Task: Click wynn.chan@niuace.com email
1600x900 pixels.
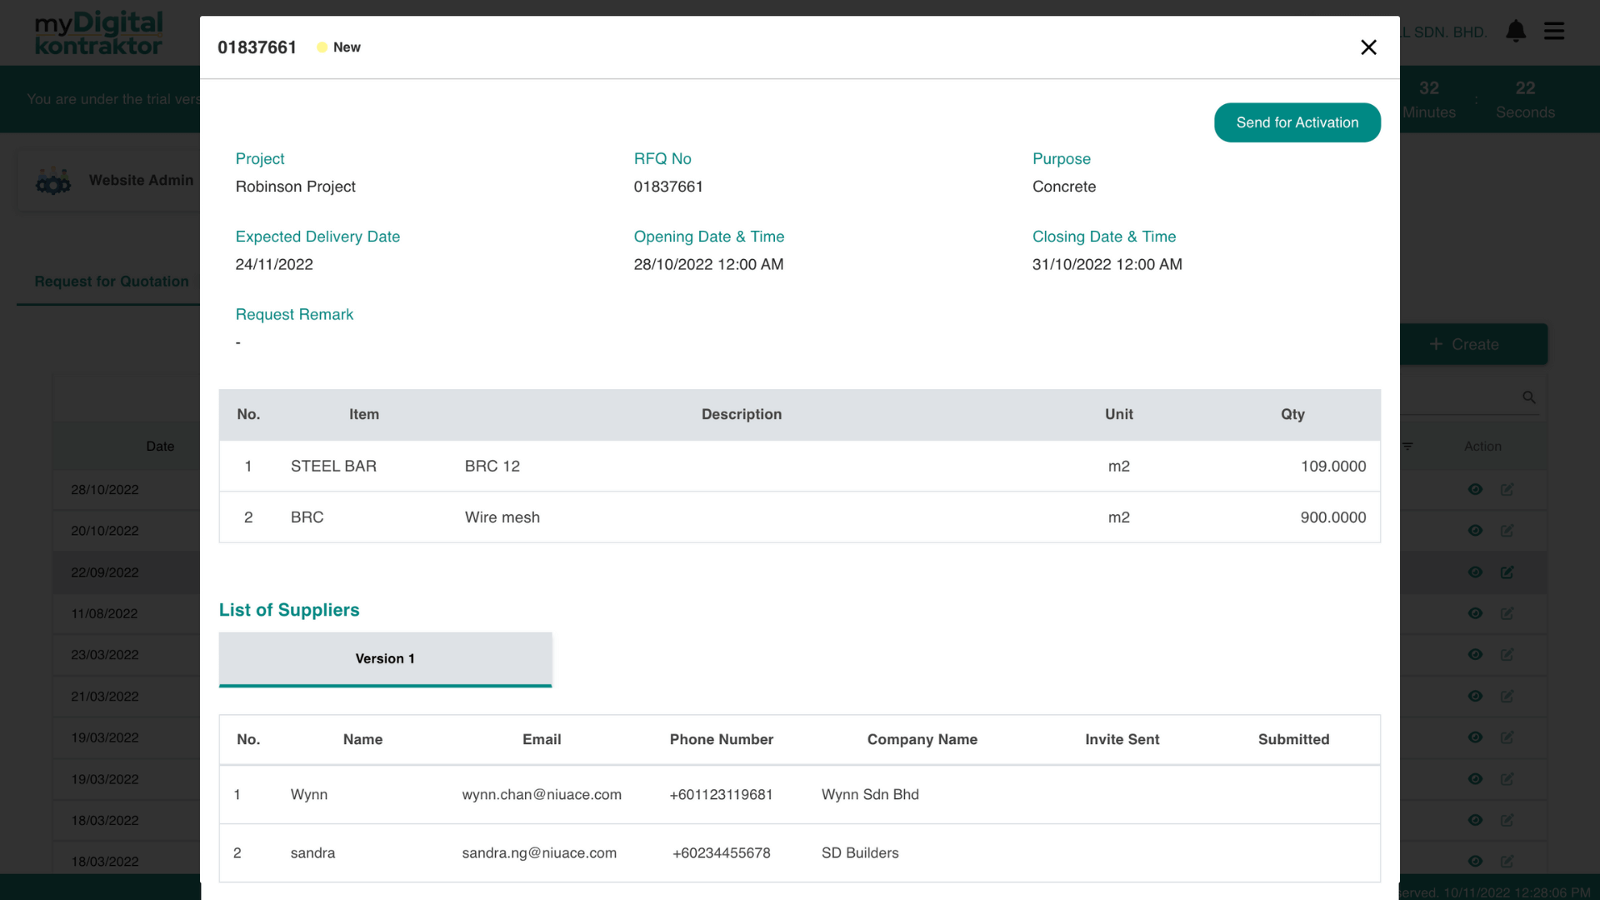Action: coord(542,795)
